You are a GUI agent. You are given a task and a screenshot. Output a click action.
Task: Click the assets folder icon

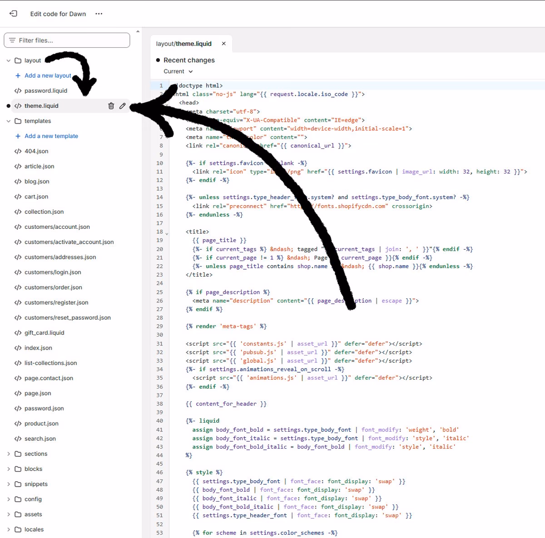click(x=18, y=514)
